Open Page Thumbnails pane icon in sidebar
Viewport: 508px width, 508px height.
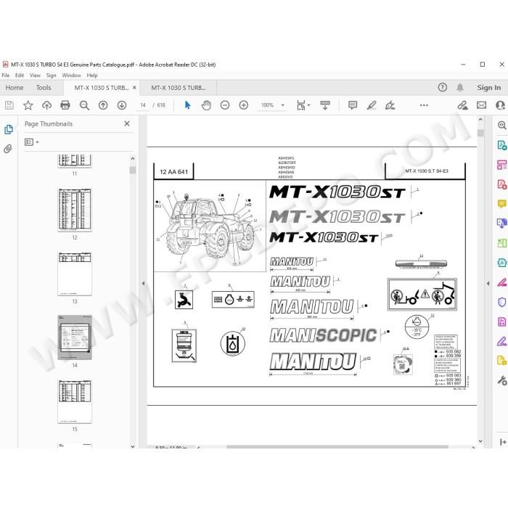tap(9, 129)
